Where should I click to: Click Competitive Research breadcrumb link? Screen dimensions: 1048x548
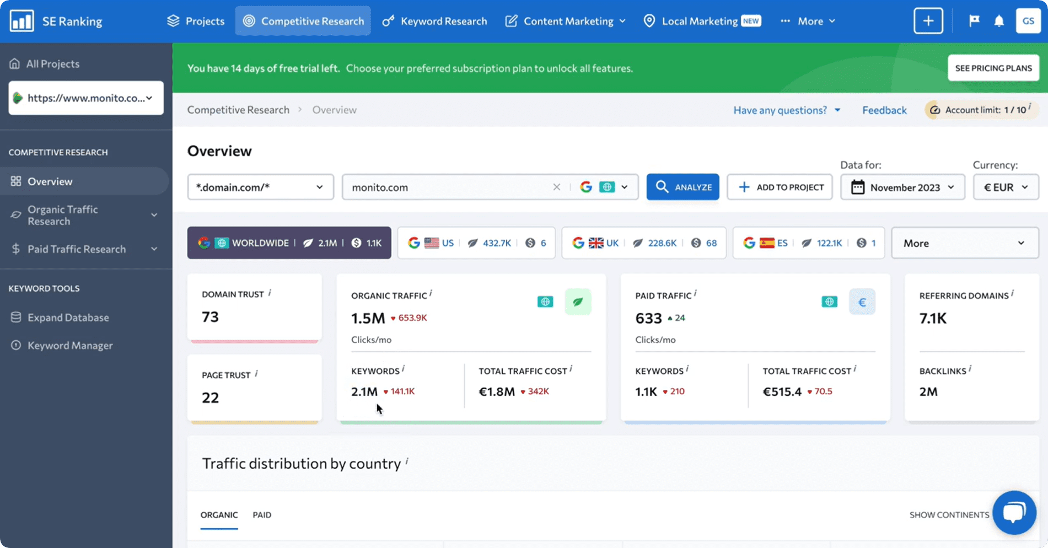(x=238, y=110)
